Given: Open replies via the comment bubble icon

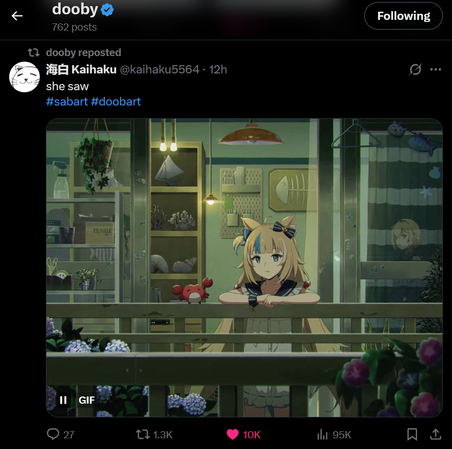Looking at the screenshot, I should [53, 434].
